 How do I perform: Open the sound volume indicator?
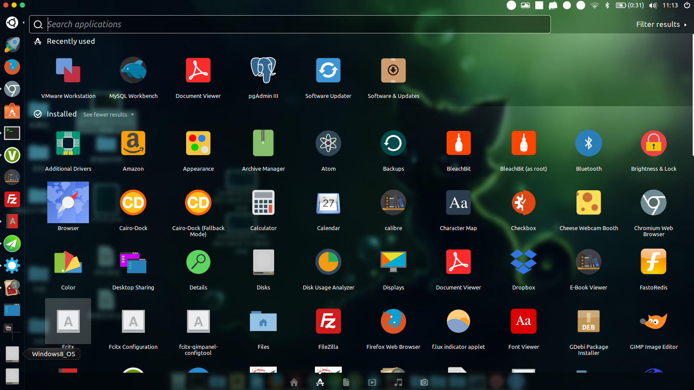coord(653,5)
